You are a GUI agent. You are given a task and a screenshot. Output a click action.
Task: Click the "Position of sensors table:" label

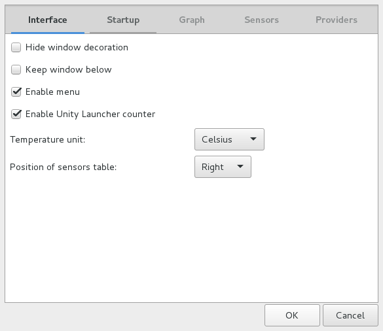(x=64, y=167)
